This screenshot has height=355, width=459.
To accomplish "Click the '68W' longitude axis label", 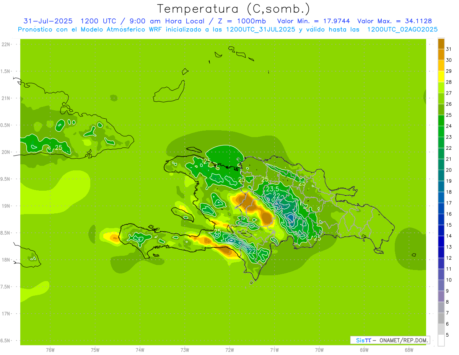I will point(409,350).
